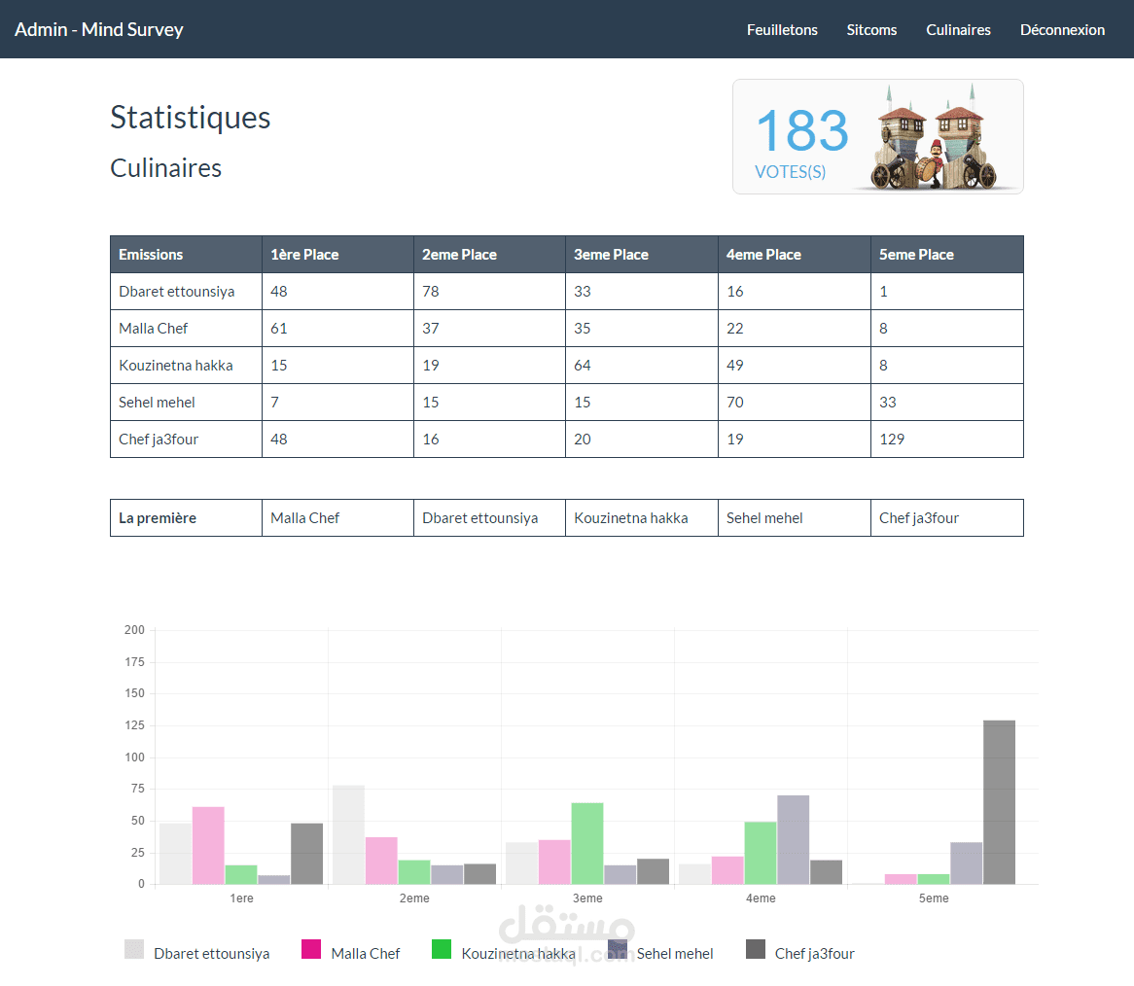Click the 2eme Place column header
The image size is (1134, 986).
489,255
